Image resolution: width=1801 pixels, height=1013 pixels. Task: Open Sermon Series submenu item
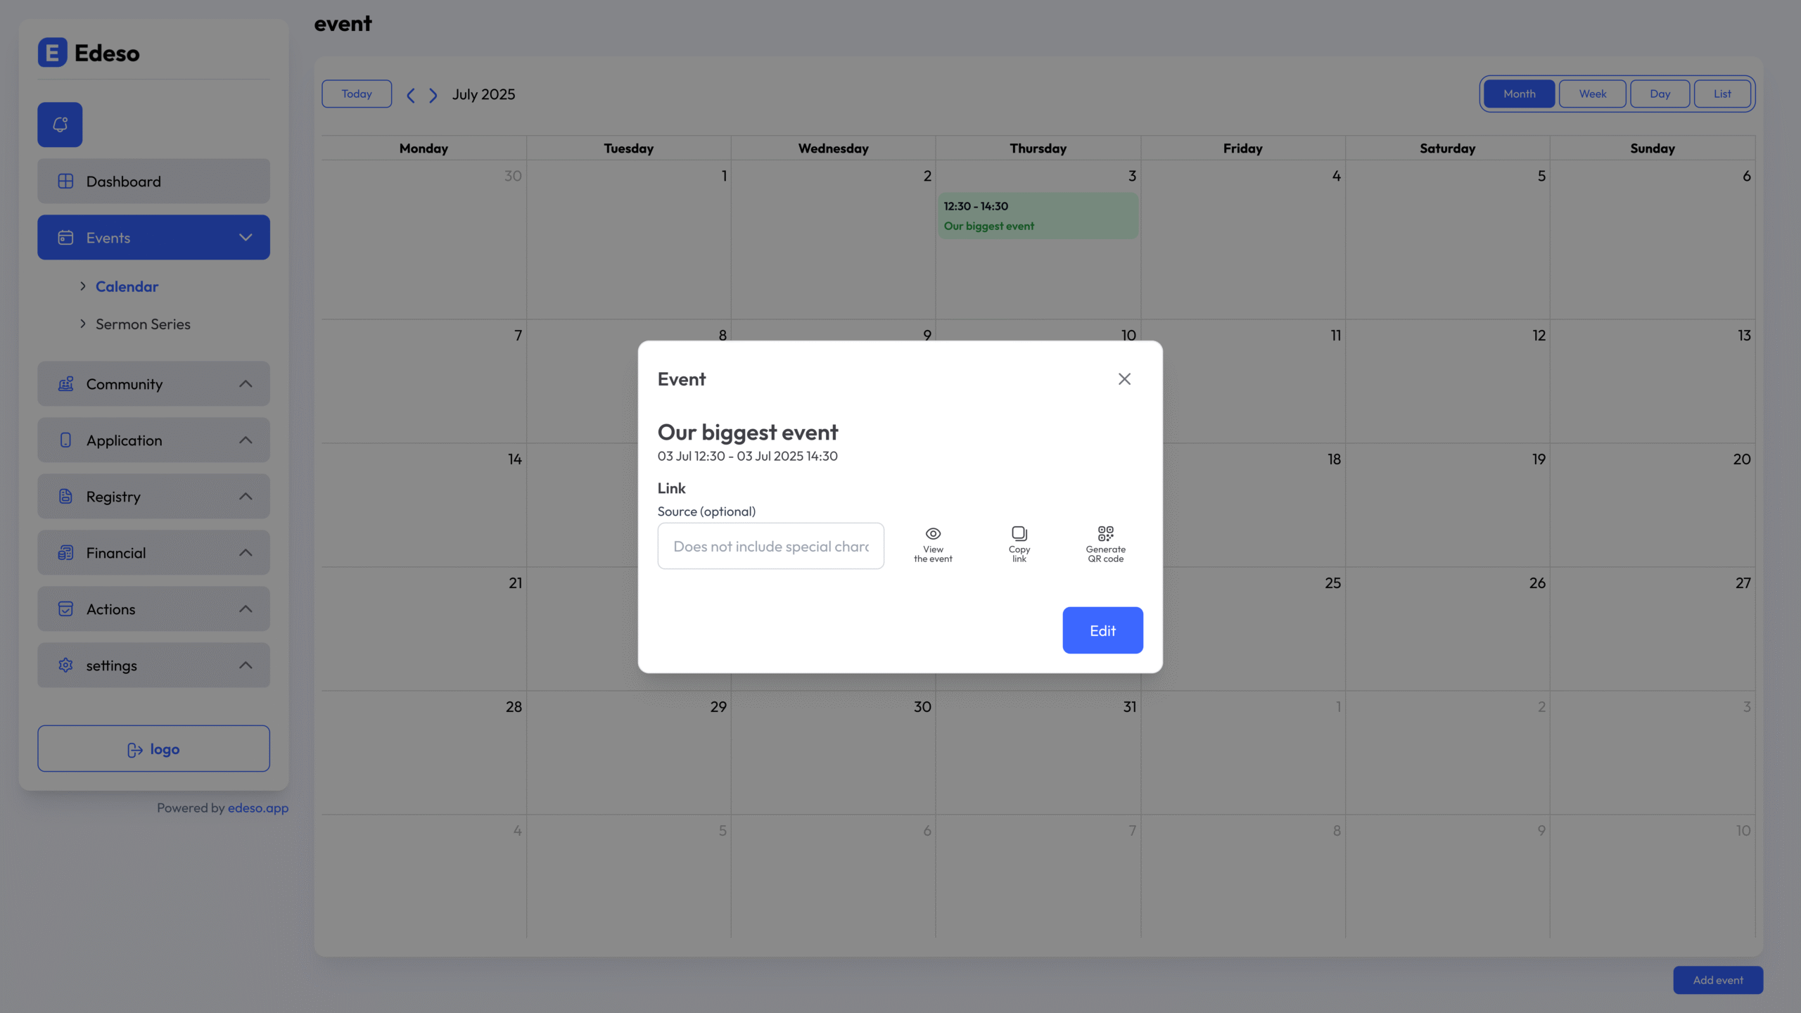click(x=143, y=324)
